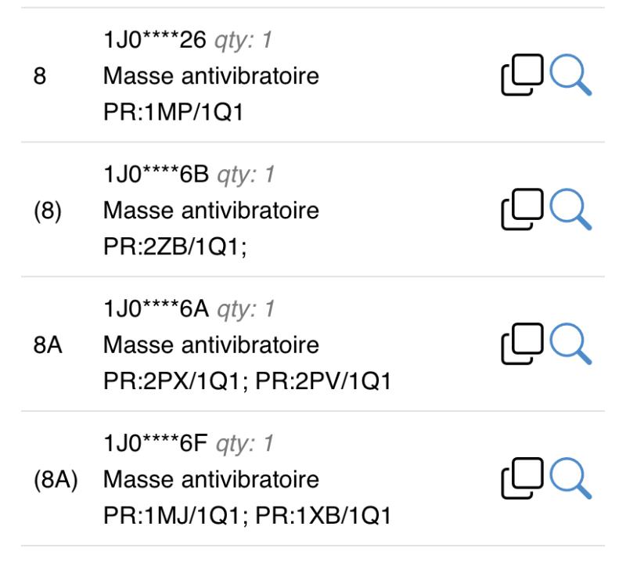The width and height of the screenshot is (626, 566).
Task: Search for part 1J0****26
Action: (x=570, y=74)
